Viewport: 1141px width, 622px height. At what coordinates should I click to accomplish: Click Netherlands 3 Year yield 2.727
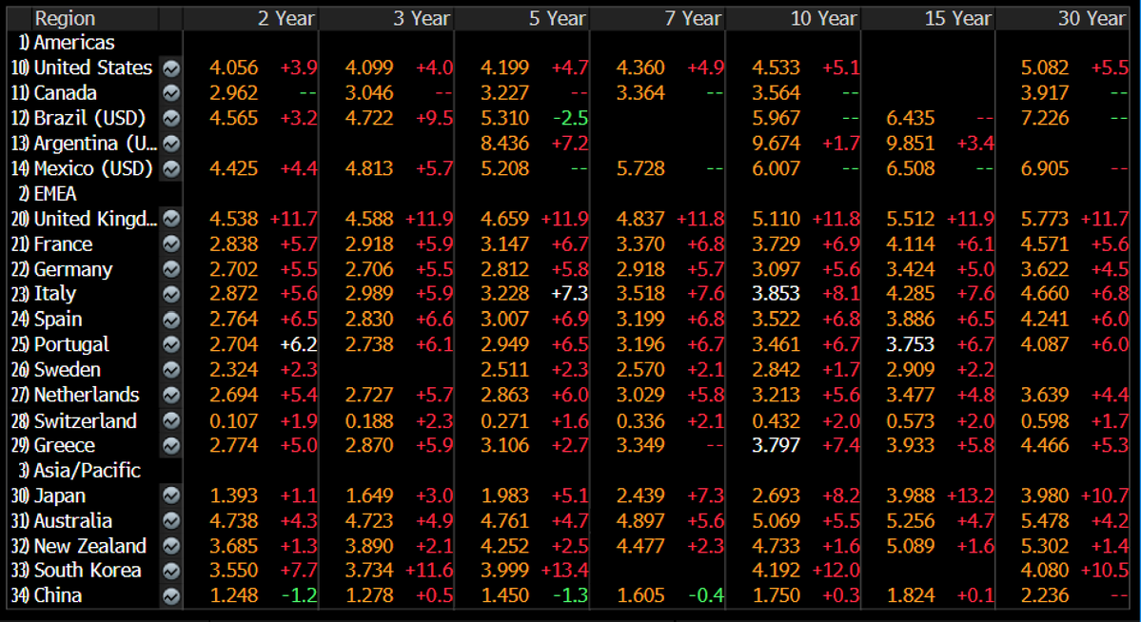369,396
